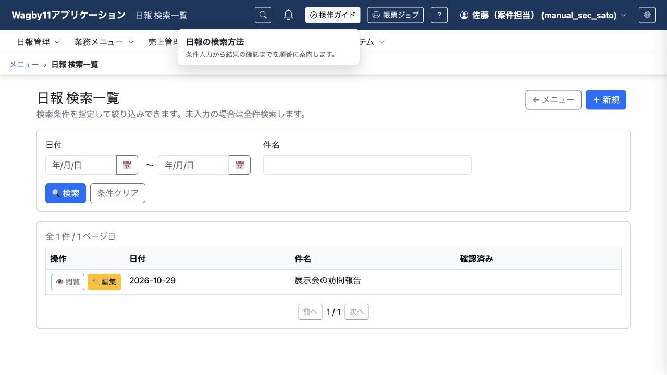The image size is (667, 375).
Task: Open the settings gear icon
Action: (647, 15)
